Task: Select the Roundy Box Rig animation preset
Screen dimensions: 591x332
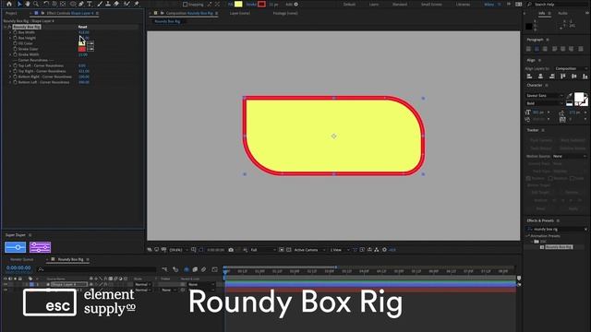Action: click(559, 247)
